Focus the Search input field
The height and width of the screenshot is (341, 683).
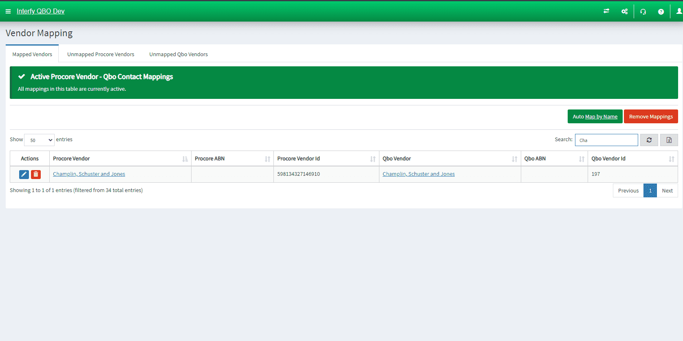(x=606, y=140)
